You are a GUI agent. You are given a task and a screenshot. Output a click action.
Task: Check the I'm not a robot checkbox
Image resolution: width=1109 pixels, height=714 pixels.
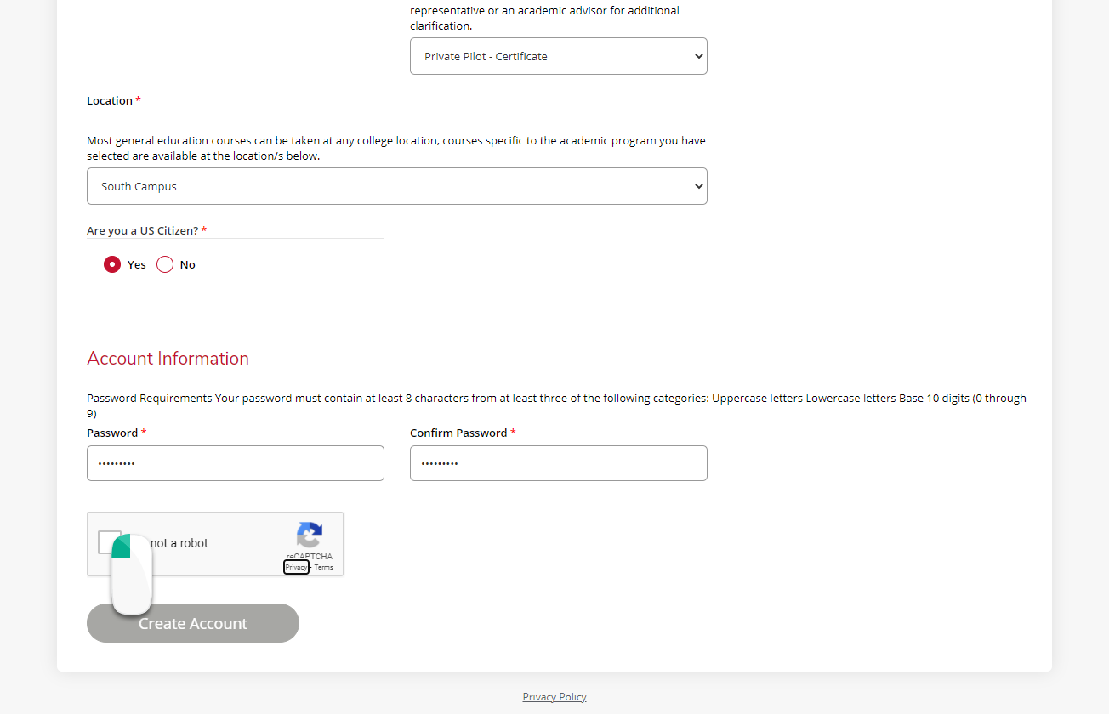pyautogui.click(x=111, y=542)
